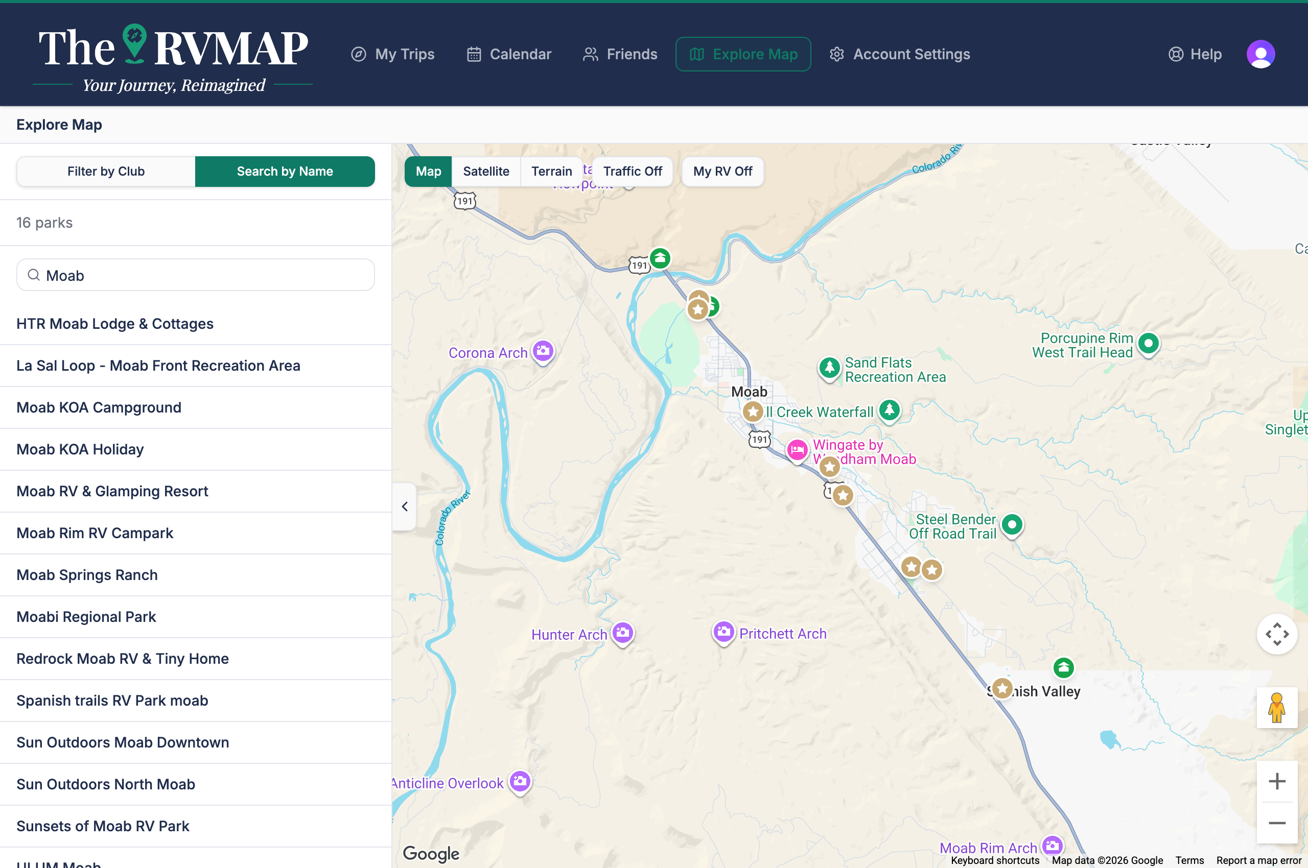Click the Google logo on the map
The width and height of the screenshot is (1308, 868).
click(431, 854)
